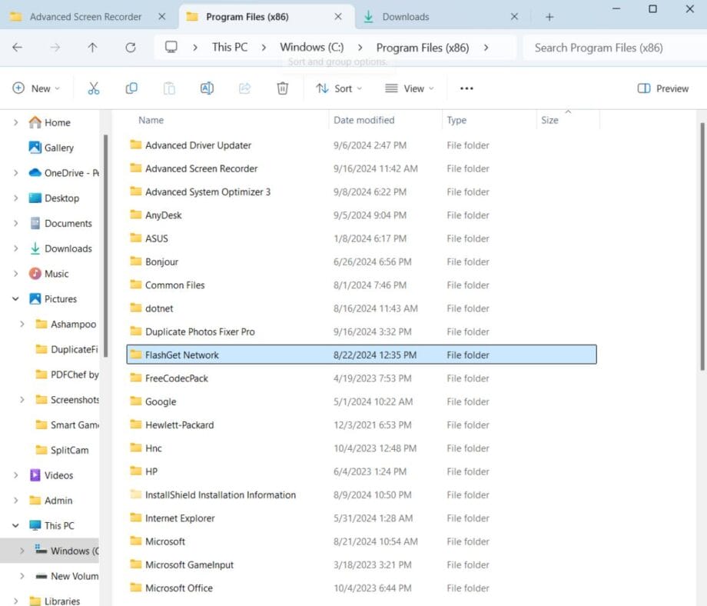Screen dimensions: 707x606
Task: Select the Cut tool in the toolbar
Action: 94,88
